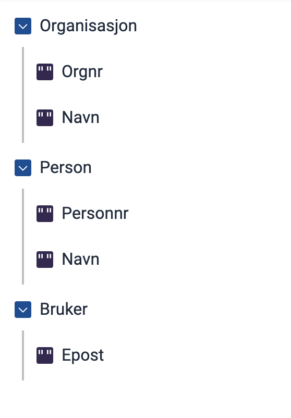Image resolution: width=291 pixels, height=418 pixels.
Task: Click the icon beside Orgnr
Action: tap(45, 72)
